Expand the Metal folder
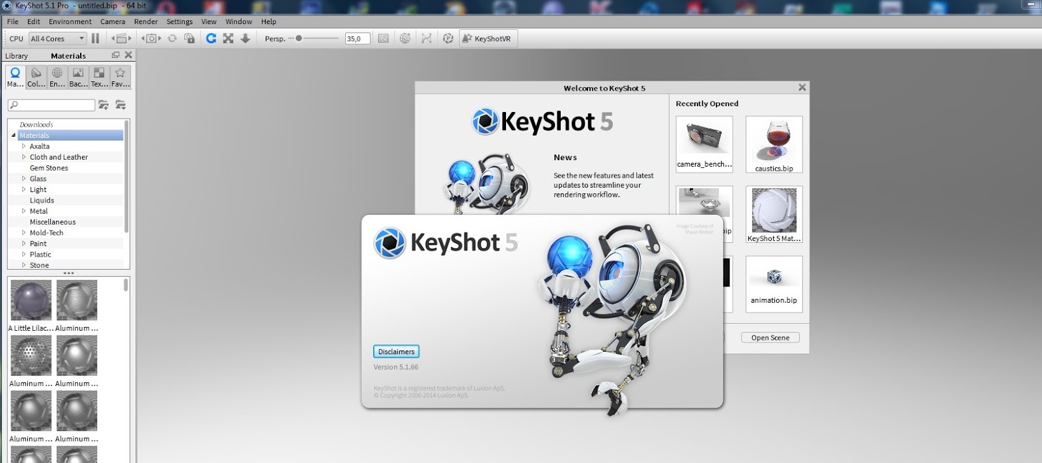Viewport: 1042px width, 463px height. coord(24,211)
